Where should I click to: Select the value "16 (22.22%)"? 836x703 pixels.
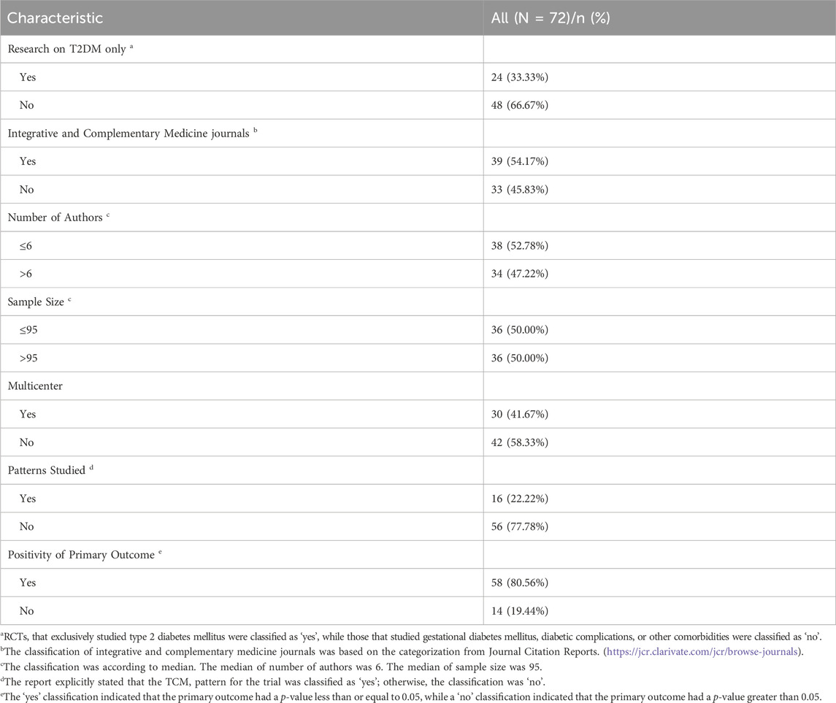tap(519, 499)
